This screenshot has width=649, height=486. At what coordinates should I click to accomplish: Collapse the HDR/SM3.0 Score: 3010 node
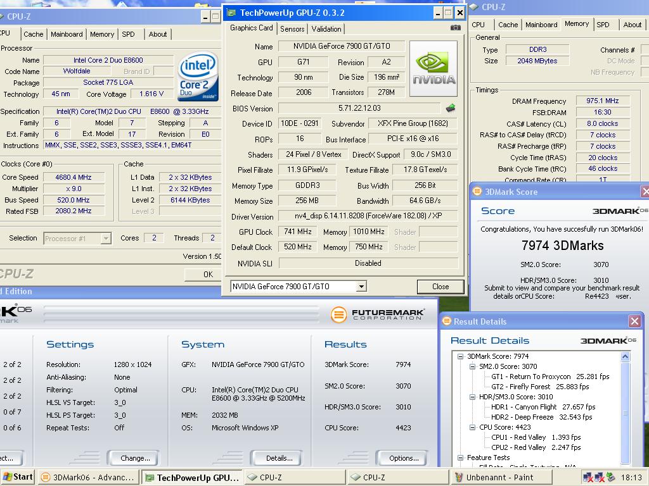click(x=472, y=397)
